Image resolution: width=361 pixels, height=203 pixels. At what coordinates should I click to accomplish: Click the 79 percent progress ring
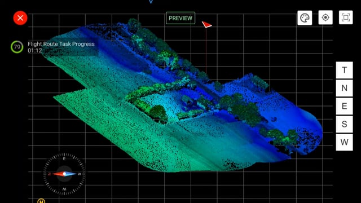pyautogui.click(x=17, y=47)
